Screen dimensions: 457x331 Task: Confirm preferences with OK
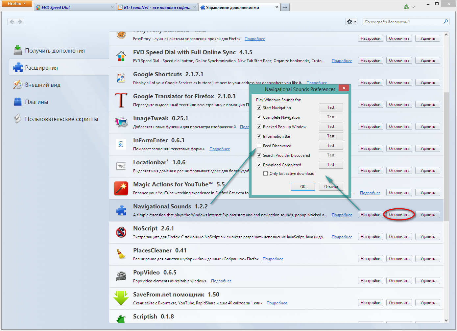(x=303, y=187)
